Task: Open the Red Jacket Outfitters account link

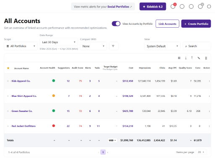Action: [x=24, y=126]
